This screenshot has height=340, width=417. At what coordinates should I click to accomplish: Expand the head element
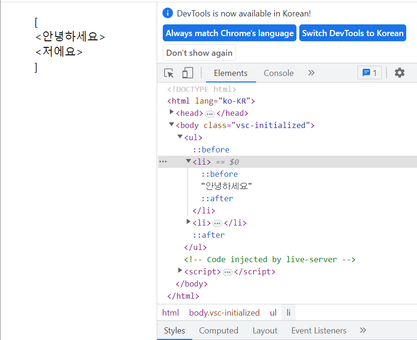172,112
